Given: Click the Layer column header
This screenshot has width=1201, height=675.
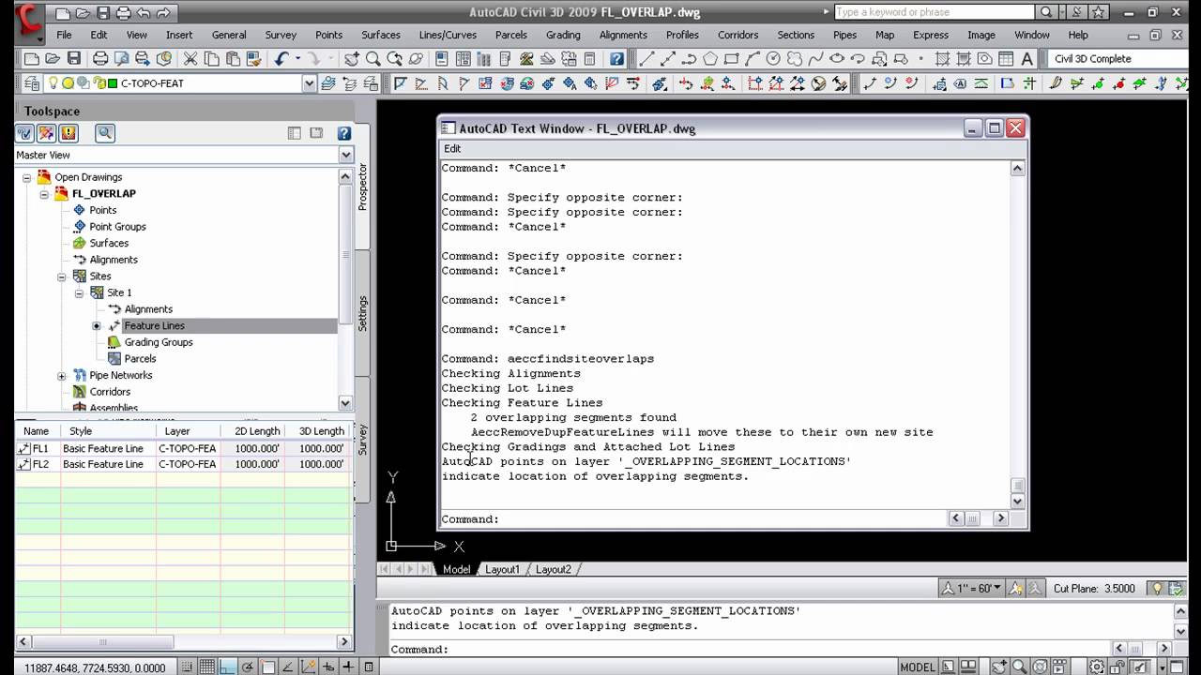Looking at the screenshot, I should [188, 431].
